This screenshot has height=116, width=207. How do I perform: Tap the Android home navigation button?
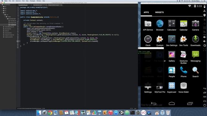(x=172, y=103)
